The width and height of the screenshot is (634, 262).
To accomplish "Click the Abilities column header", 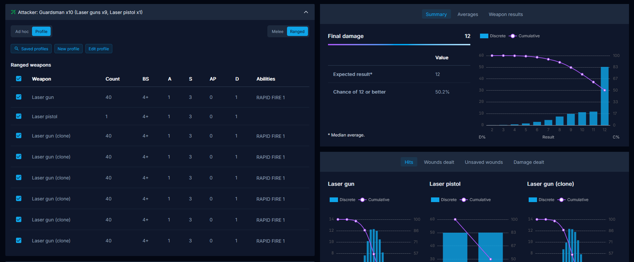I will click(x=266, y=79).
